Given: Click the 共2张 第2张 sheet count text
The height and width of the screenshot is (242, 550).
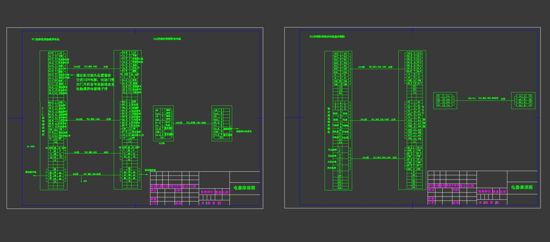Looking at the screenshot, I should [x=489, y=203].
